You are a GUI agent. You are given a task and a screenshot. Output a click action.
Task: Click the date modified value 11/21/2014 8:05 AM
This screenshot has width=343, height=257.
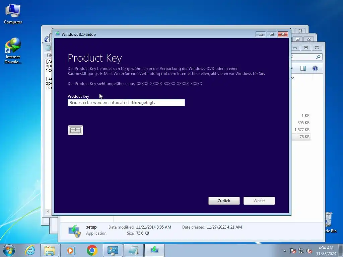153,227
